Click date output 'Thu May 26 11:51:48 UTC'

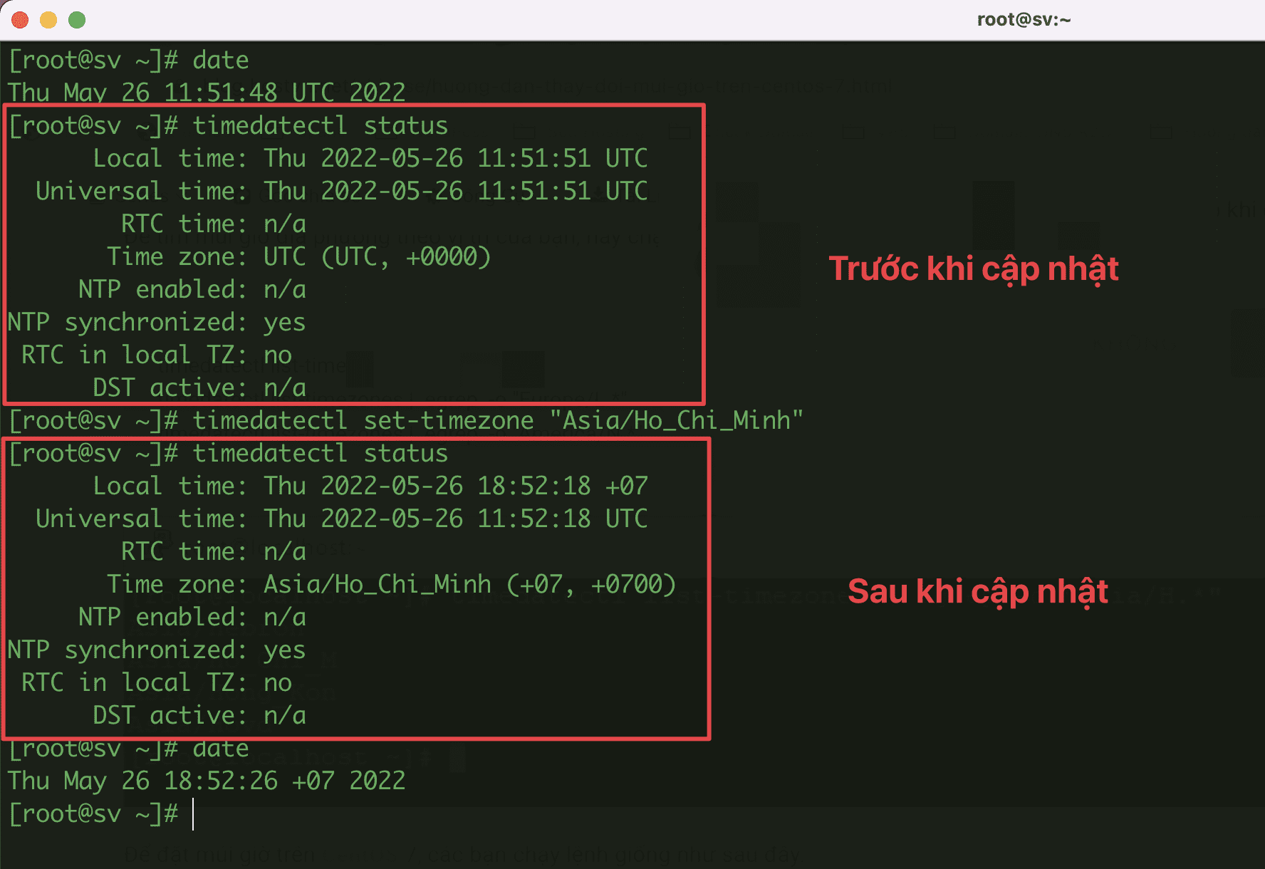pyautogui.click(x=207, y=93)
